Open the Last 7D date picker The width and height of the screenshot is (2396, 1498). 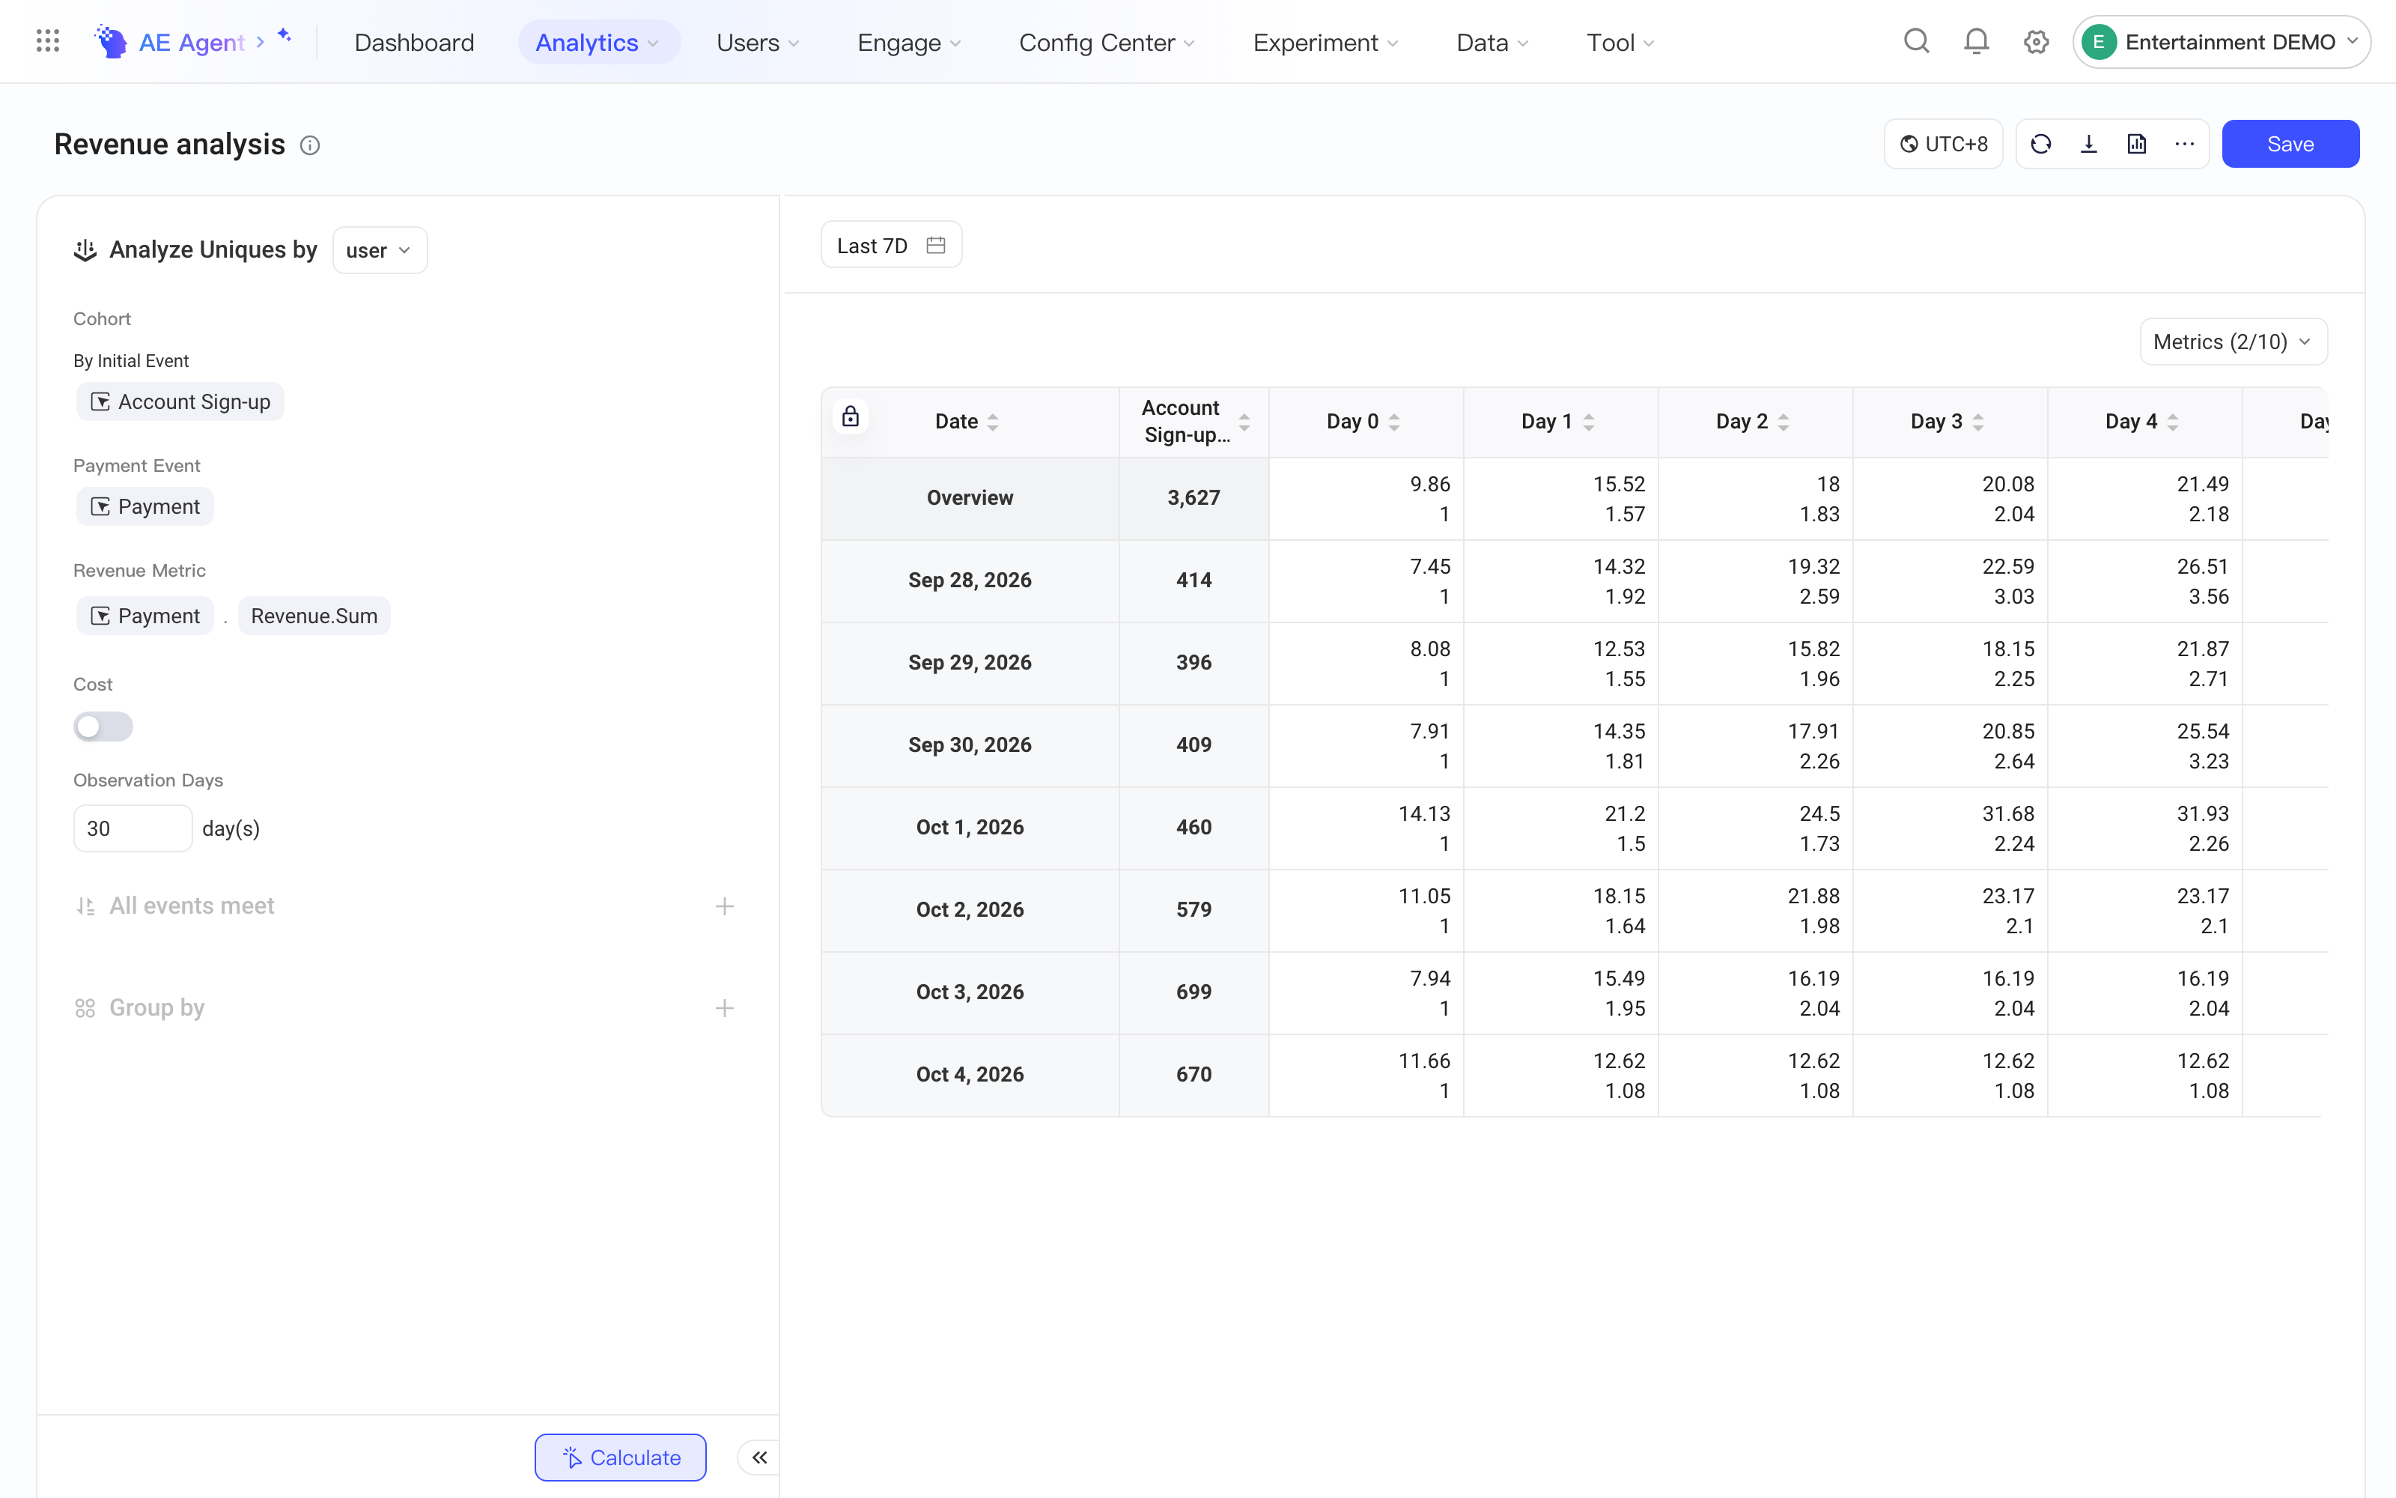tap(891, 245)
